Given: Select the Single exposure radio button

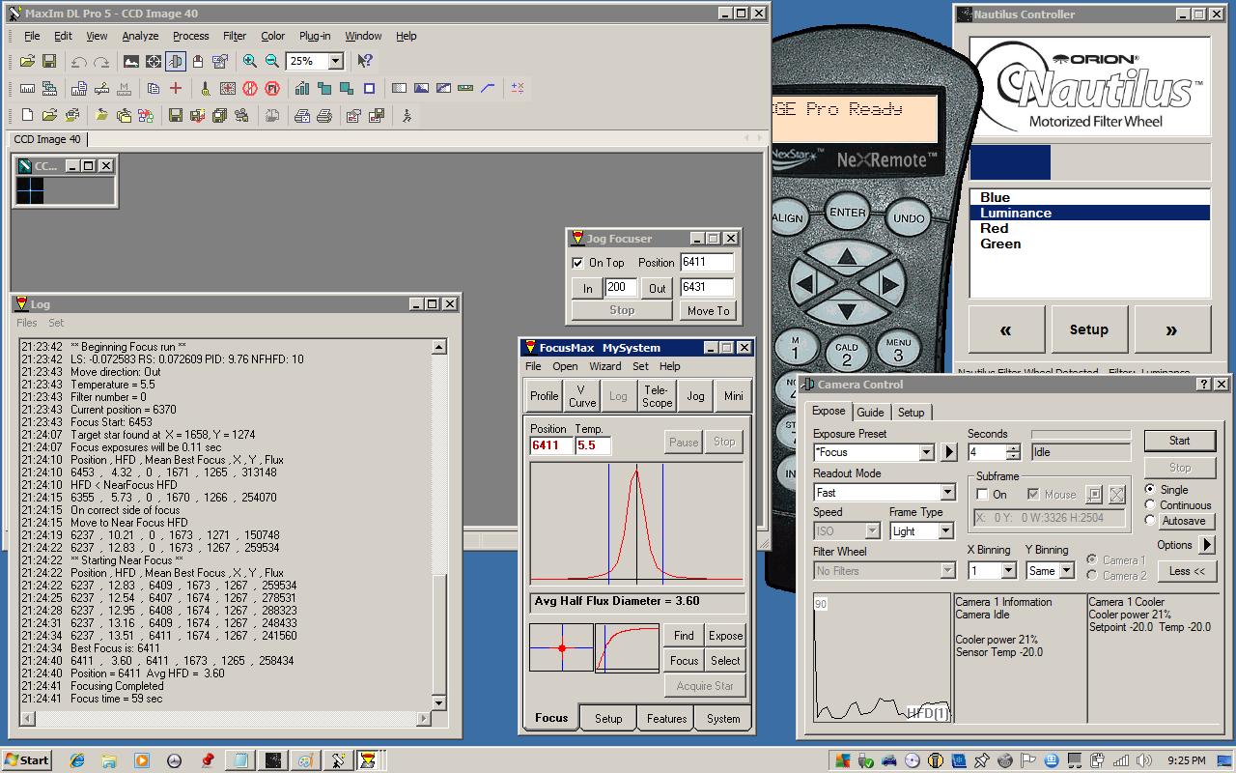Looking at the screenshot, I should 1150,489.
